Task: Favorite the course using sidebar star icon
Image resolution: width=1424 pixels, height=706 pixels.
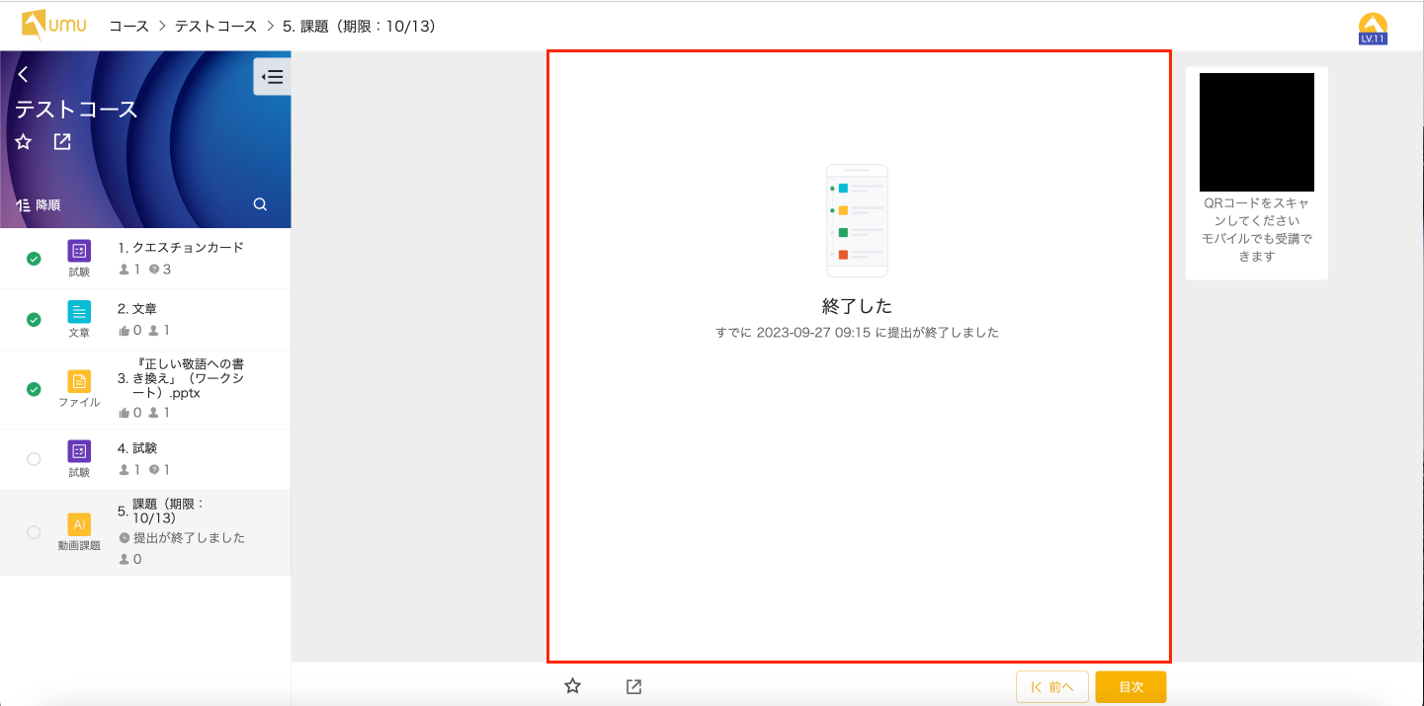Action: pos(24,142)
